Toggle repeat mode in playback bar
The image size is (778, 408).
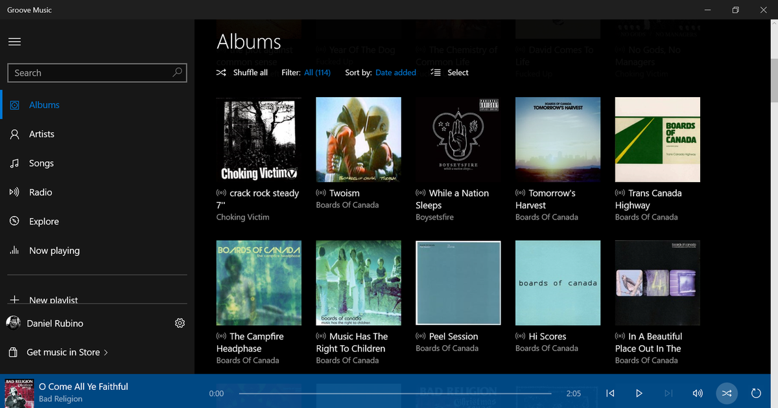[x=756, y=393]
